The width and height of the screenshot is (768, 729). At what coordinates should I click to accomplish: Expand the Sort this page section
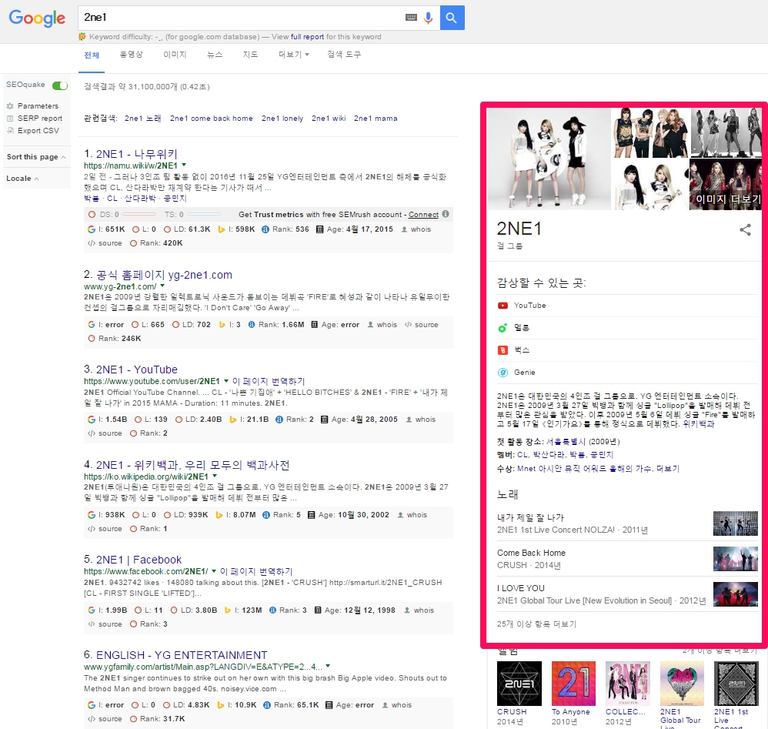[35, 157]
